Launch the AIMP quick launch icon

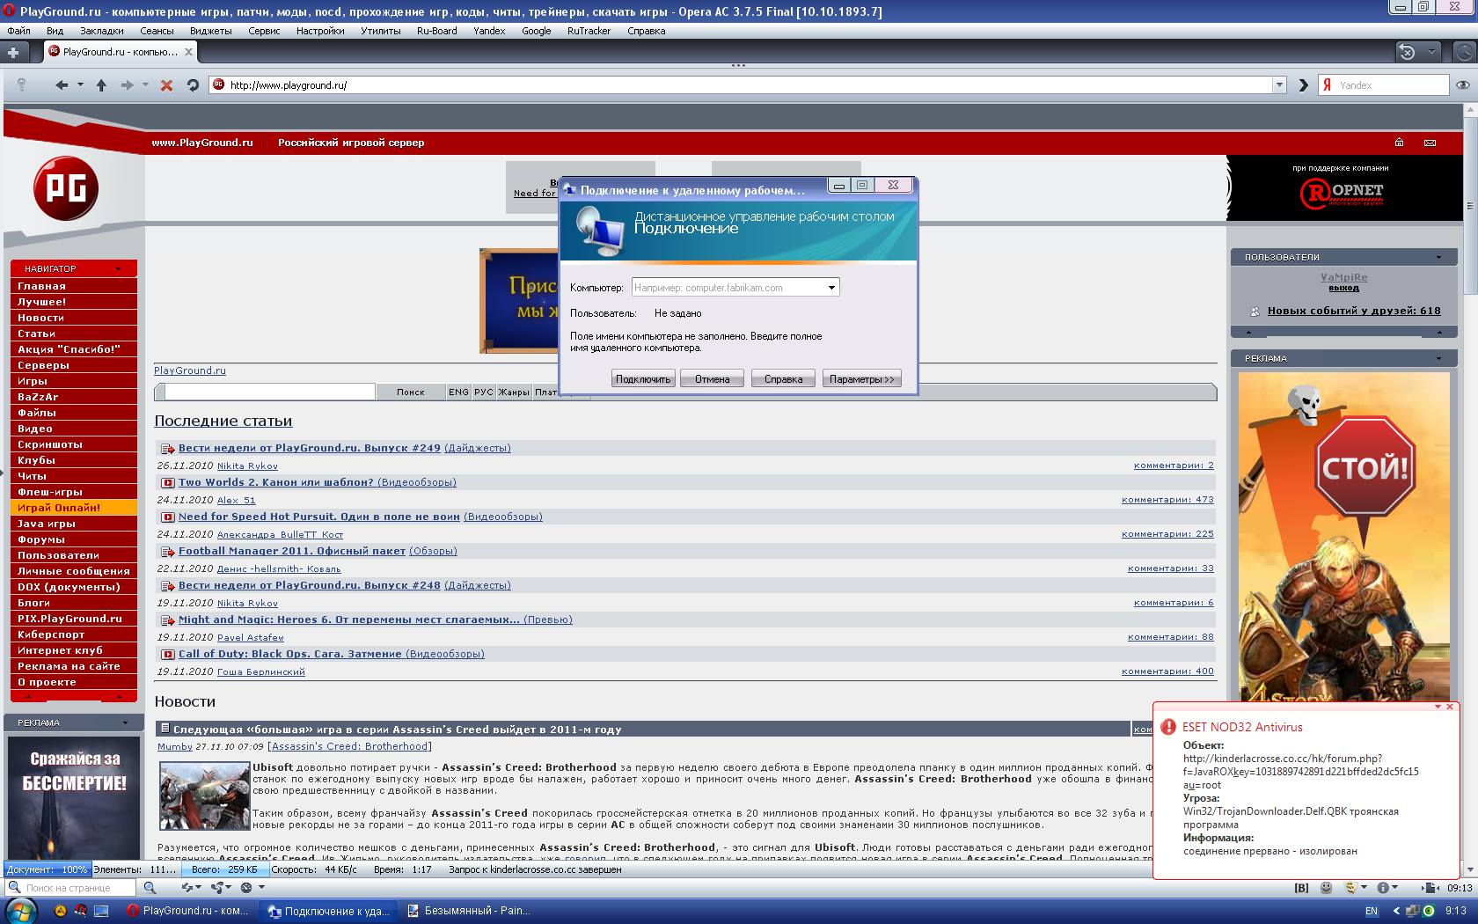61,911
